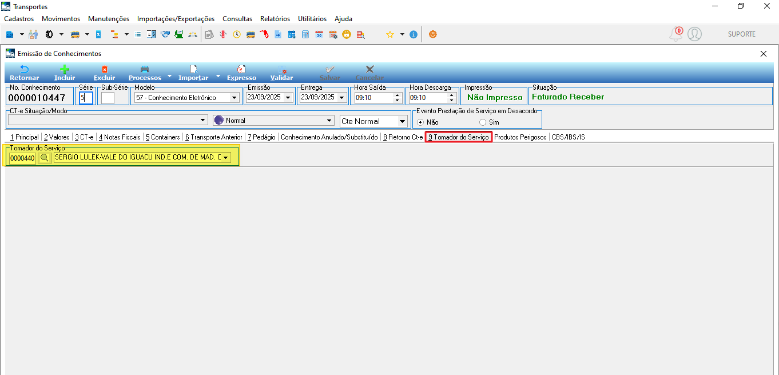Click the Retornar button

[25, 73]
